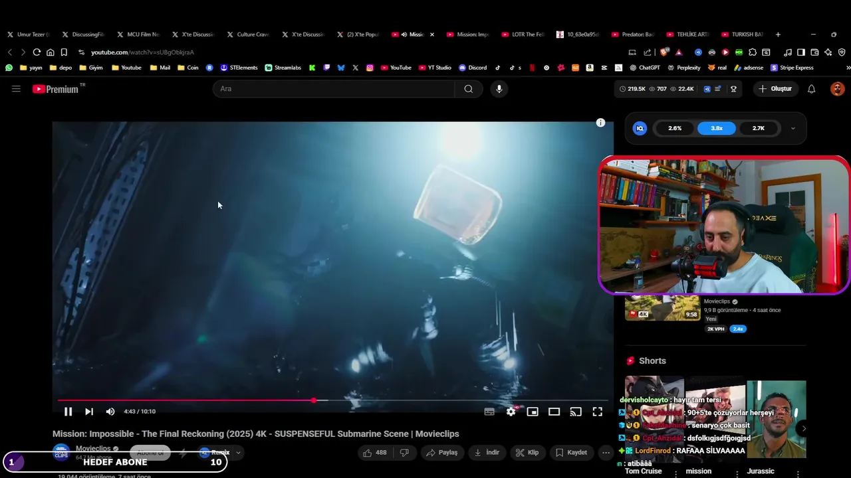Switch to the Predator: Bad tab
The height and width of the screenshot is (478, 851).
click(633, 35)
